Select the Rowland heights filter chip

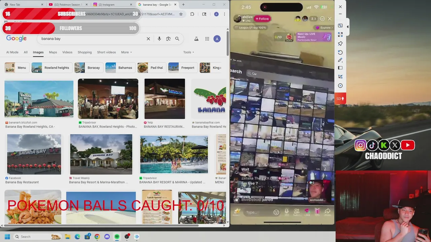51,68
